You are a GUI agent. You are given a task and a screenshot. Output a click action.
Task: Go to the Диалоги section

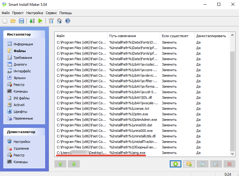pyautogui.click(x=17, y=64)
